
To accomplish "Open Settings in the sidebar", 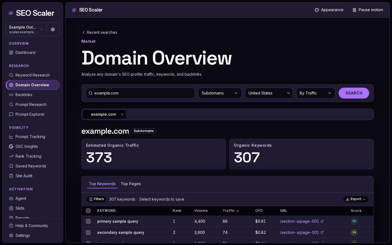I will click(x=33, y=235).
